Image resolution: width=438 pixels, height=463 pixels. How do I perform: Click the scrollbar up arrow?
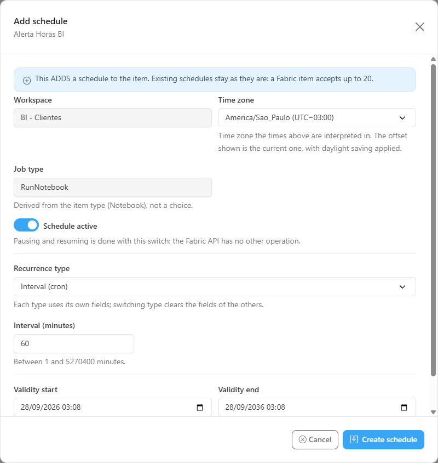click(x=433, y=59)
